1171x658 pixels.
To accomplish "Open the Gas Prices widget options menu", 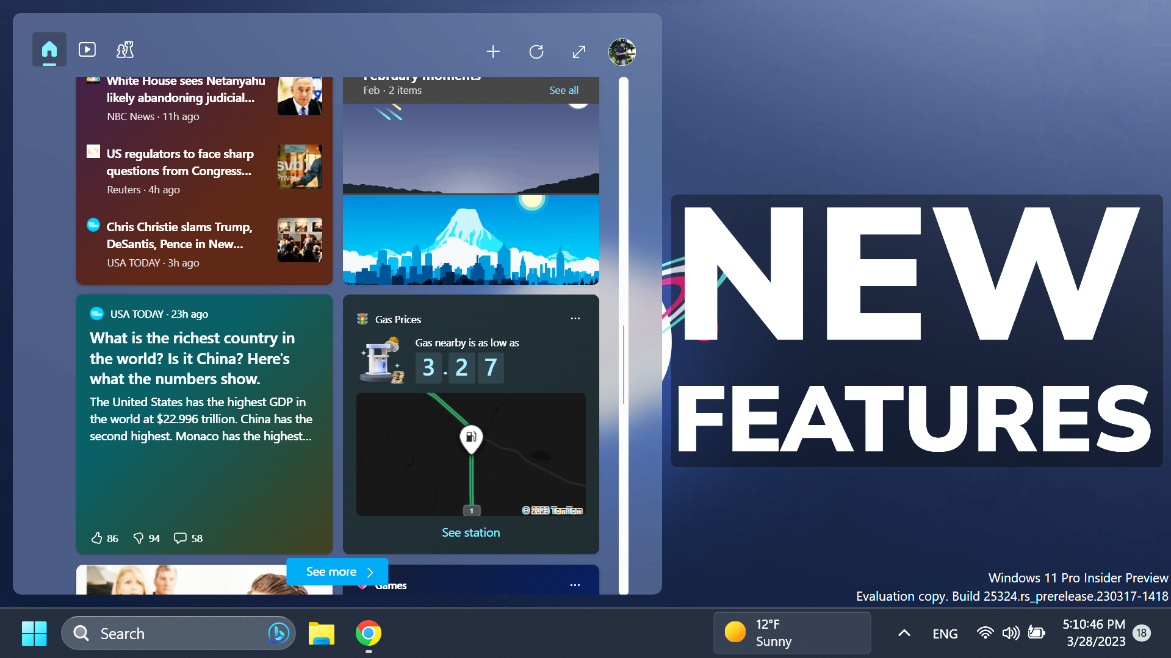I will click(574, 318).
